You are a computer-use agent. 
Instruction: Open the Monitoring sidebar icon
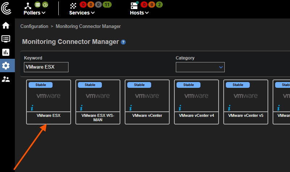(6, 39)
